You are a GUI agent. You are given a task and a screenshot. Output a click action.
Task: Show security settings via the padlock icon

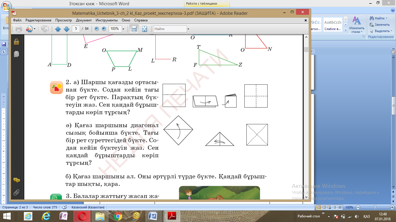click(x=17, y=42)
